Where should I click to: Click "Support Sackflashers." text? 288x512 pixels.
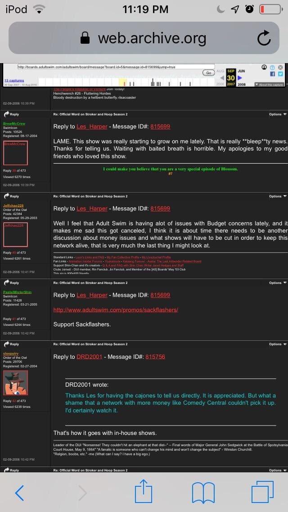point(82,325)
